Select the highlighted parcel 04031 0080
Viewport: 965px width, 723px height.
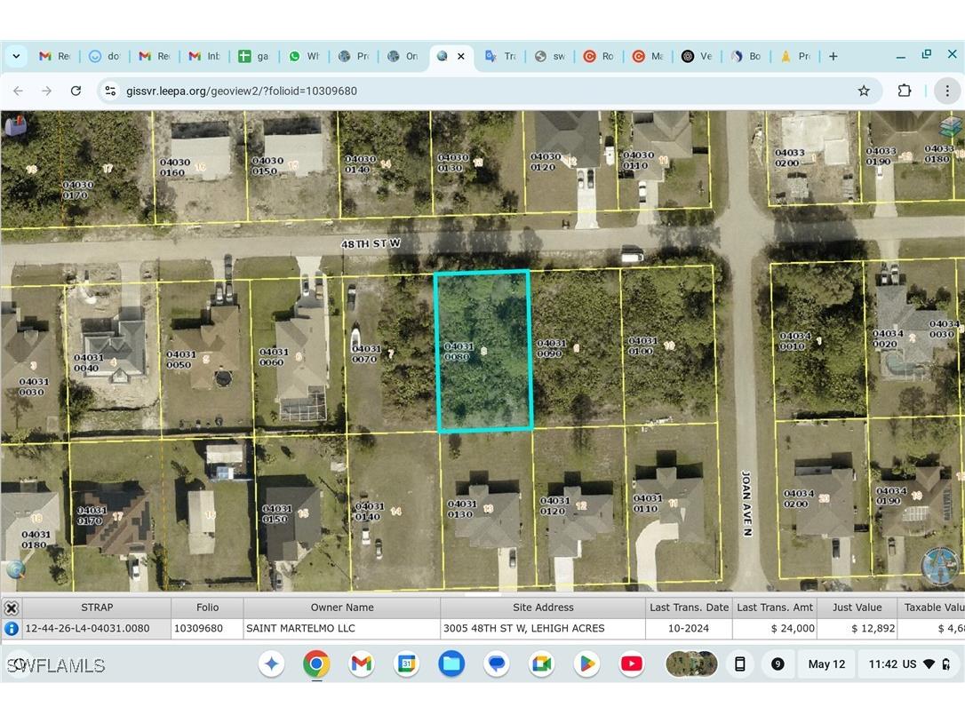click(483, 351)
